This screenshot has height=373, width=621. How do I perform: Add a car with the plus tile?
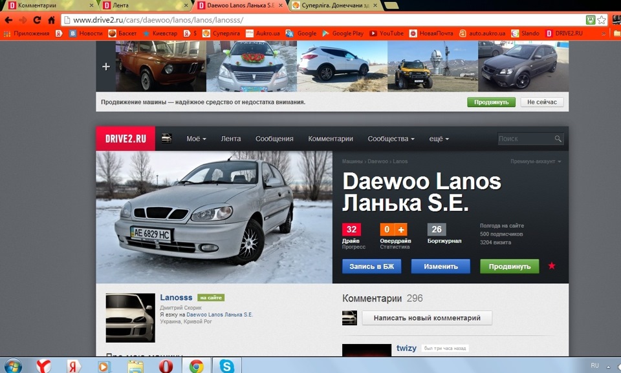click(x=105, y=66)
